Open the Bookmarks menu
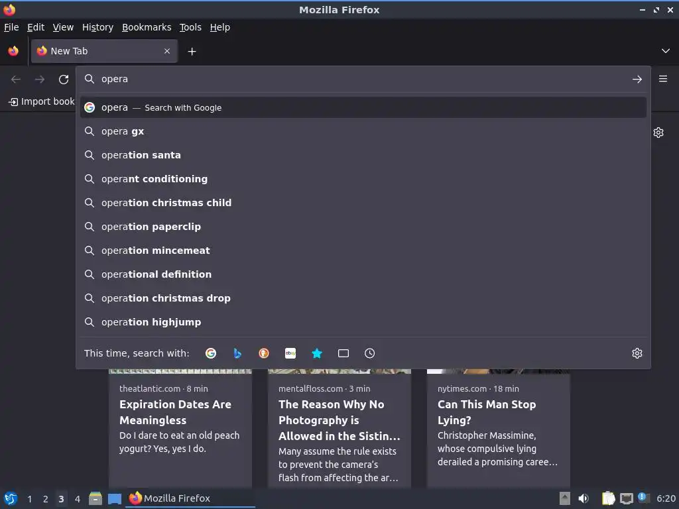 click(147, 27)
